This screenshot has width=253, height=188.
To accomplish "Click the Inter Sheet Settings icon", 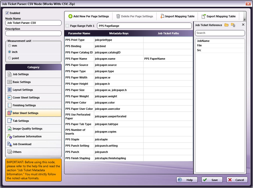I will (10, 113).
